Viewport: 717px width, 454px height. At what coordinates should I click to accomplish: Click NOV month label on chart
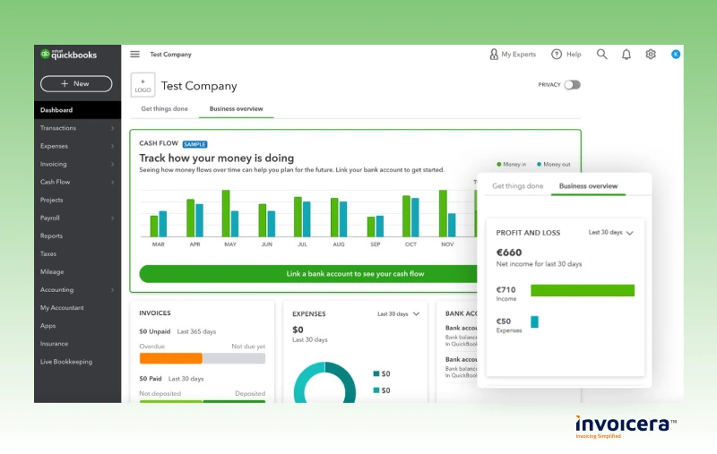pyautogui.click(x=447, y=244)
